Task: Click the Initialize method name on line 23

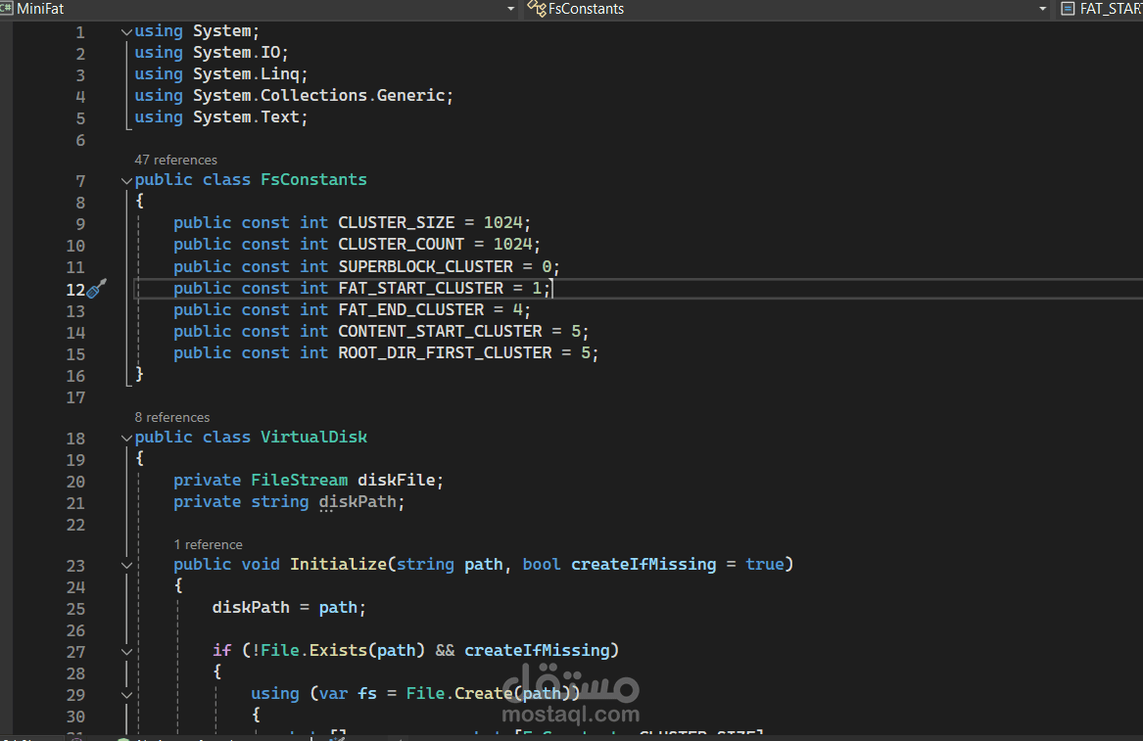Action: pyautogui.click(x=338, y=564)
